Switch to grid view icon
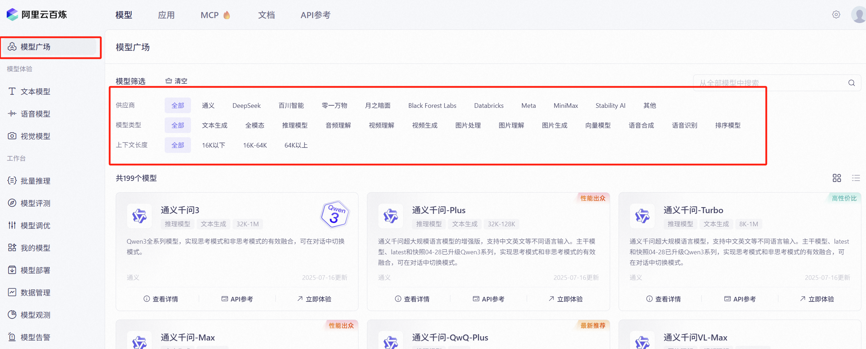The height and width of the screenshot is (349, 866). [x=837, y=178]
